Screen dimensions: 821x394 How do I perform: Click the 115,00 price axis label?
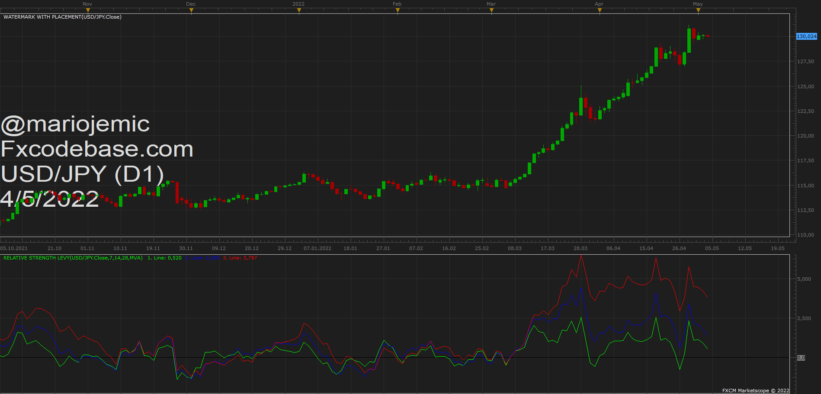pyautogui.click(x=805, y=186)
